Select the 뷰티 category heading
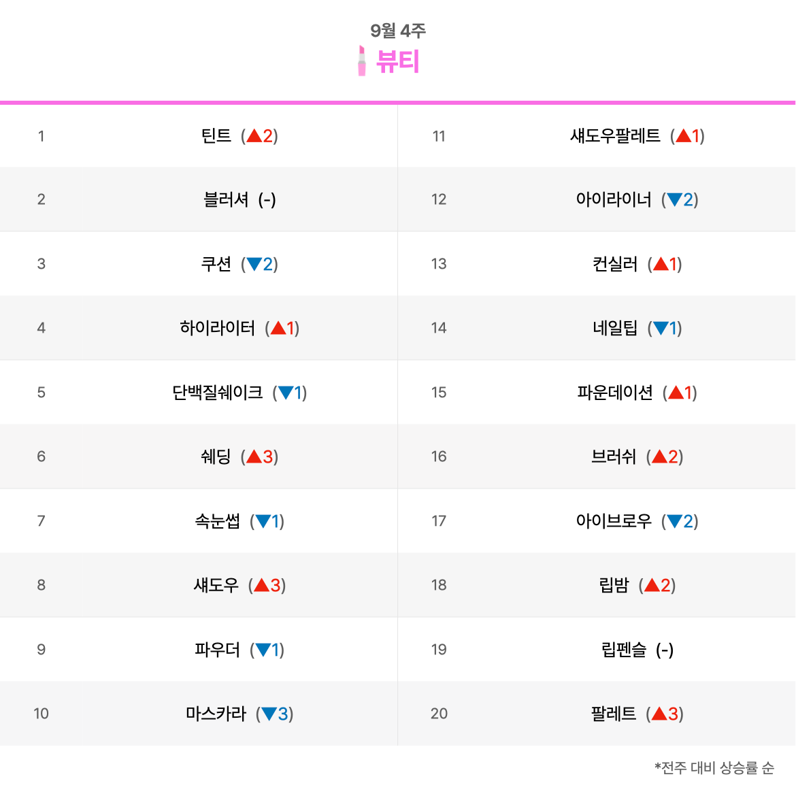Viewport: 796px width, 796px height. tap(397, 62)
